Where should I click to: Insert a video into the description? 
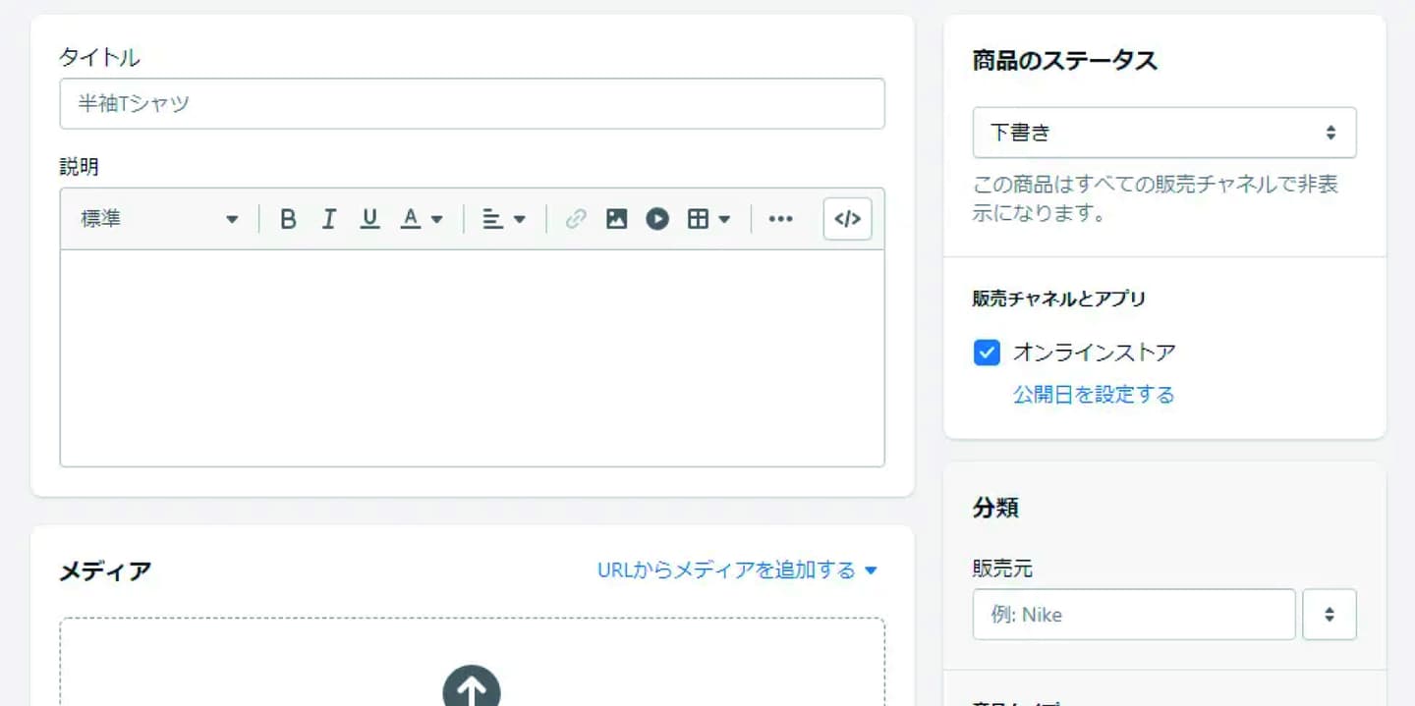click(x=657, y=219)
